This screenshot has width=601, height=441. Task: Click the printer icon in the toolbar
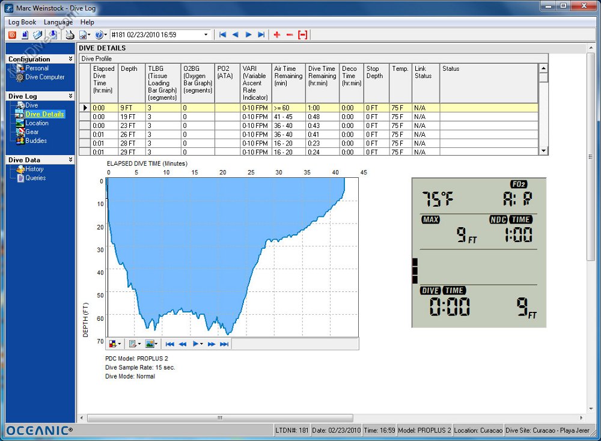click(70, 35)
